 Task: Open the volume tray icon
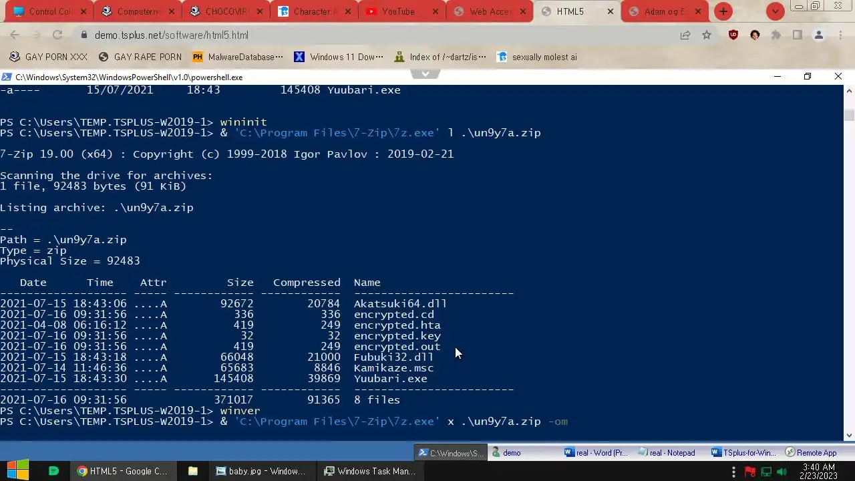pos(782,472)
